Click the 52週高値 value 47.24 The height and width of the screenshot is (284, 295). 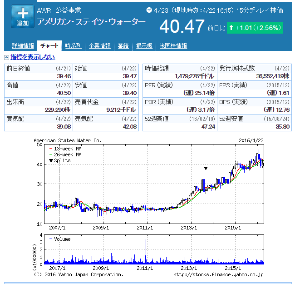(x=208, y=127)
